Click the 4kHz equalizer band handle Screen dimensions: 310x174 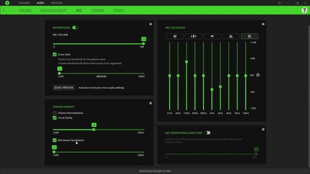tap(229, 76)
